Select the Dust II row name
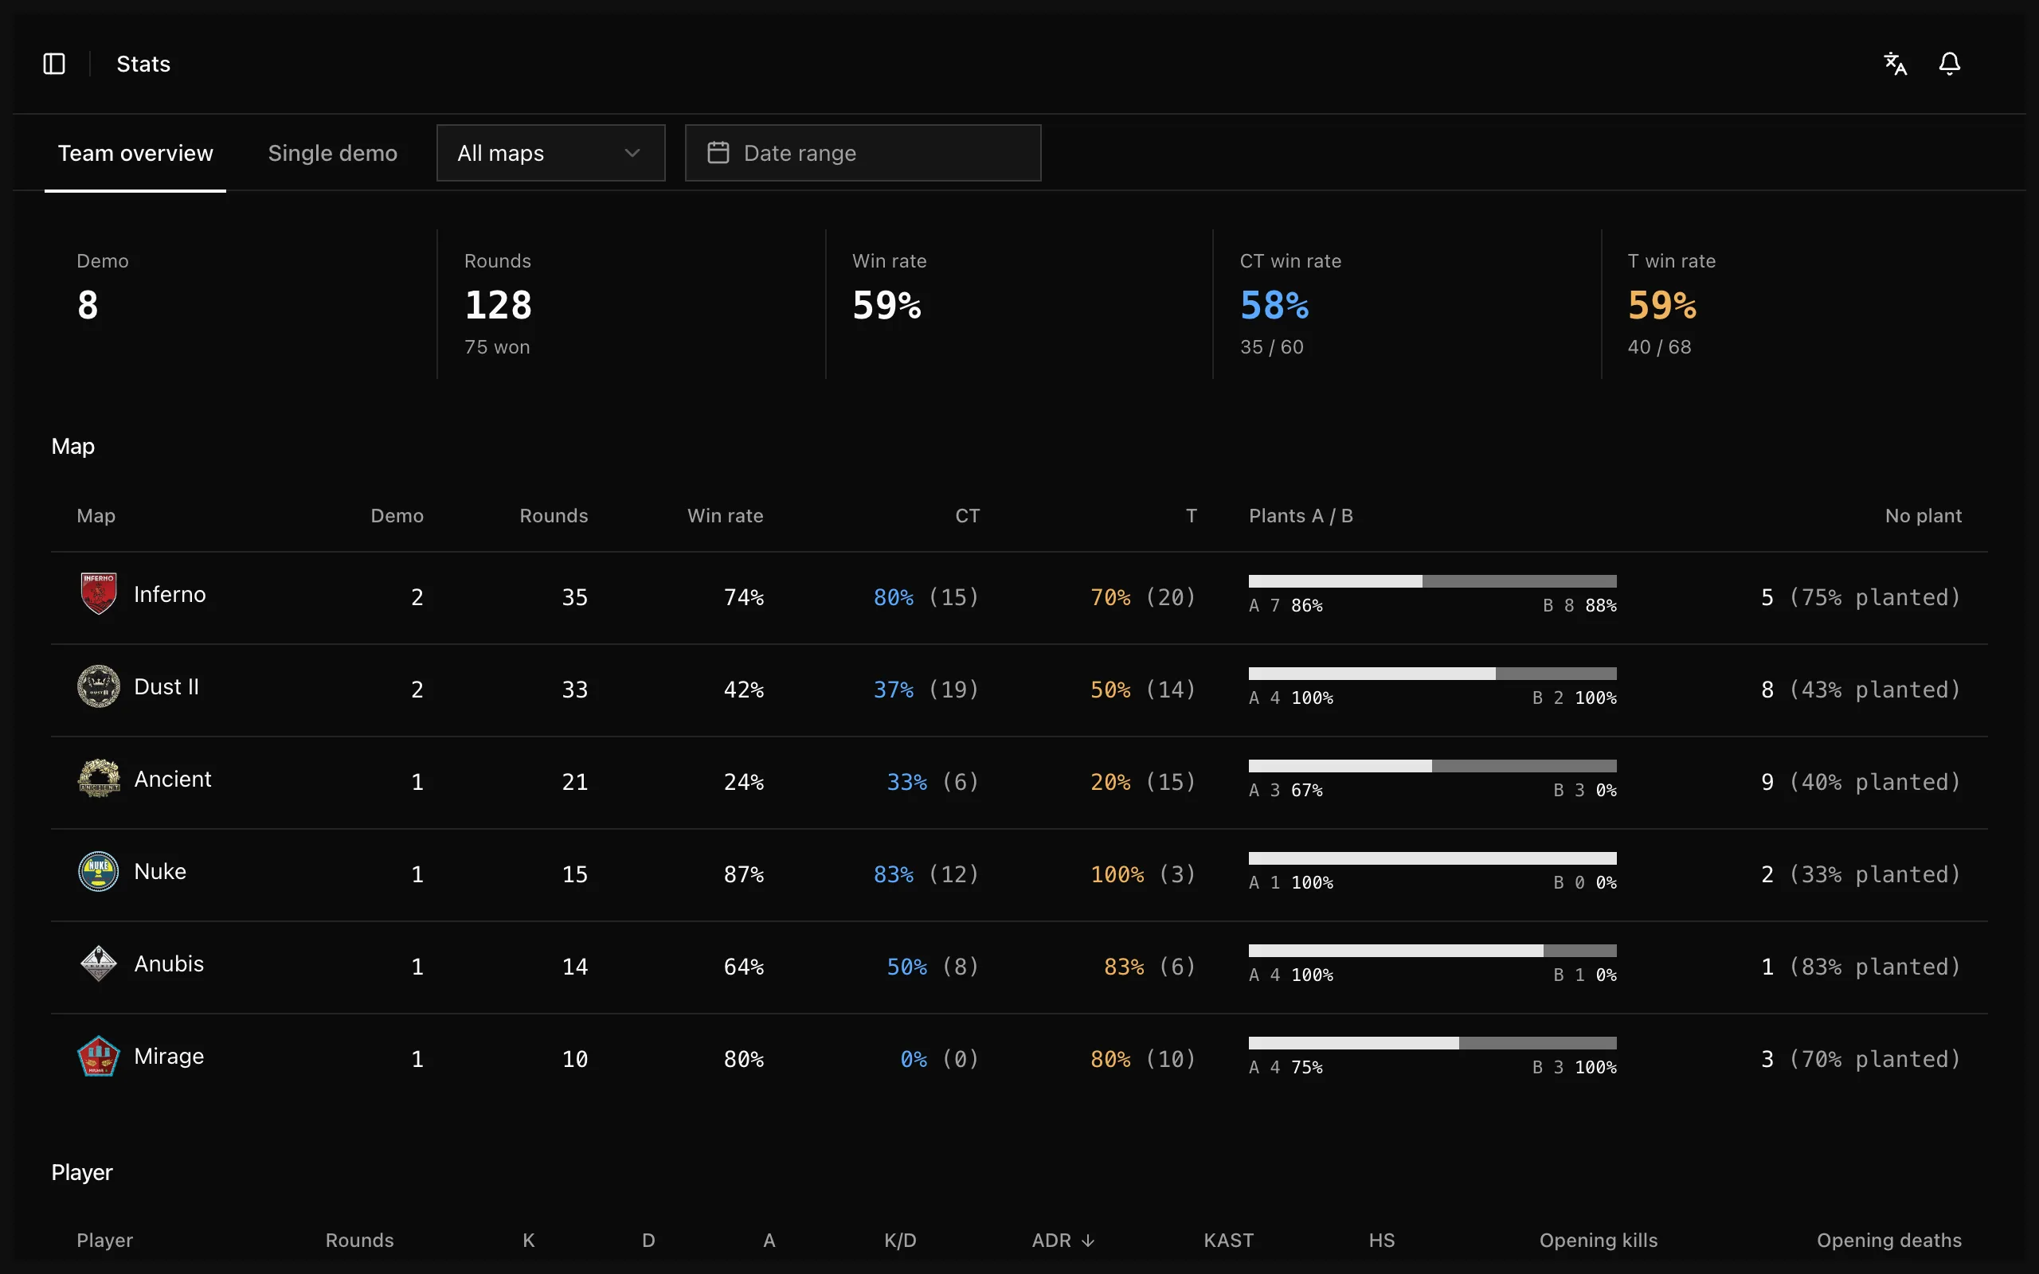 166,686
